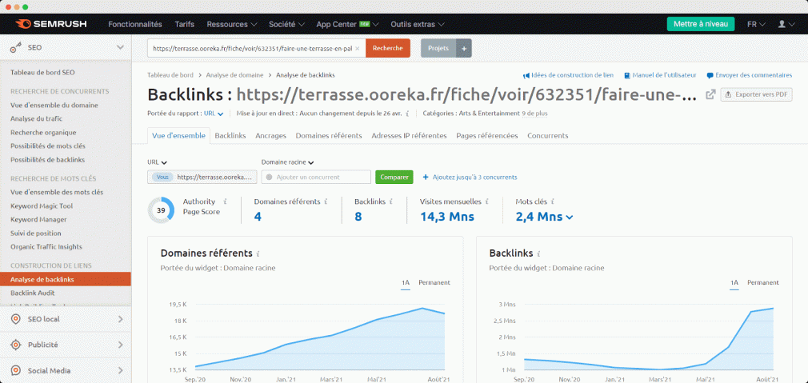Open the Pages référencées tab
The width and height of the screenshot is (808, 383).
[487, 136]
